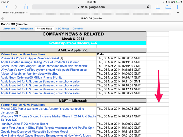Image resolution: width=183 pixels, height=137 pixels.
Task: Select the MSFT -- Microsoft section header
Action: coord(73,101)
